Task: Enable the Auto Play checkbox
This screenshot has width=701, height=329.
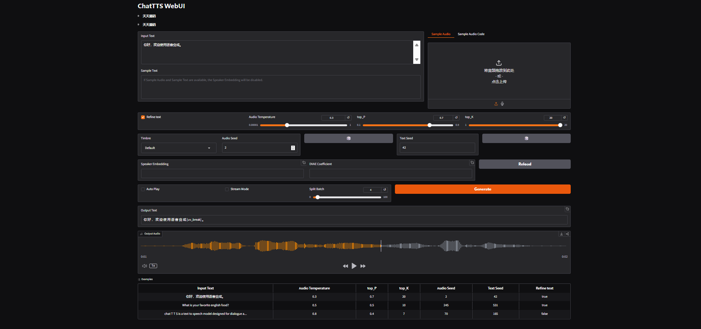Action: [143, 189]
